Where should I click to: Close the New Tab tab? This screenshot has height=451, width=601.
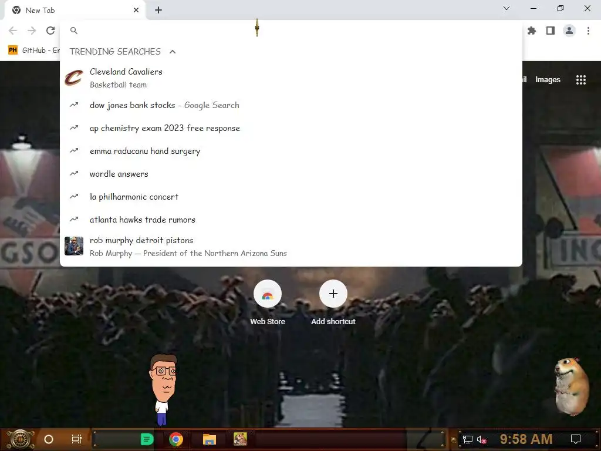(136, 11)
